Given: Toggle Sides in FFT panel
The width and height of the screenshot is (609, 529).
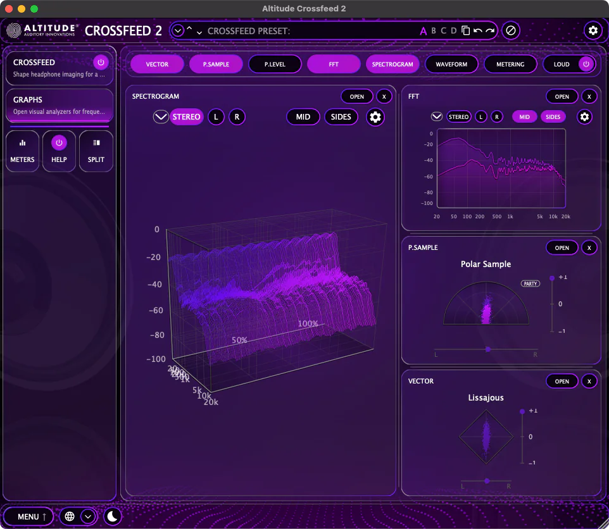Looking at the screenshot, I should (553, 117).
